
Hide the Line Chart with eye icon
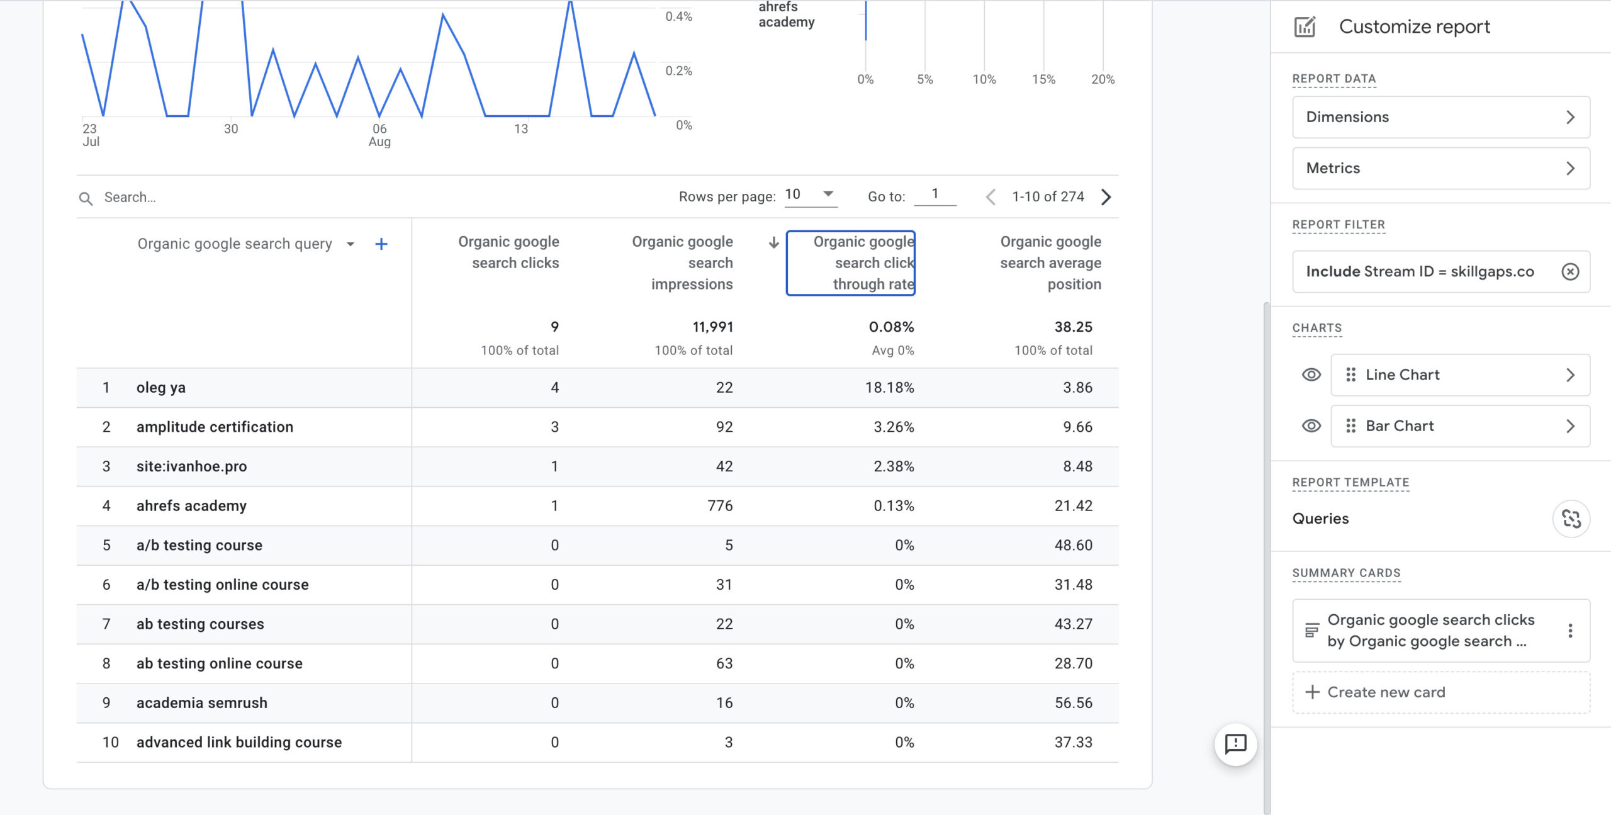1311,374
